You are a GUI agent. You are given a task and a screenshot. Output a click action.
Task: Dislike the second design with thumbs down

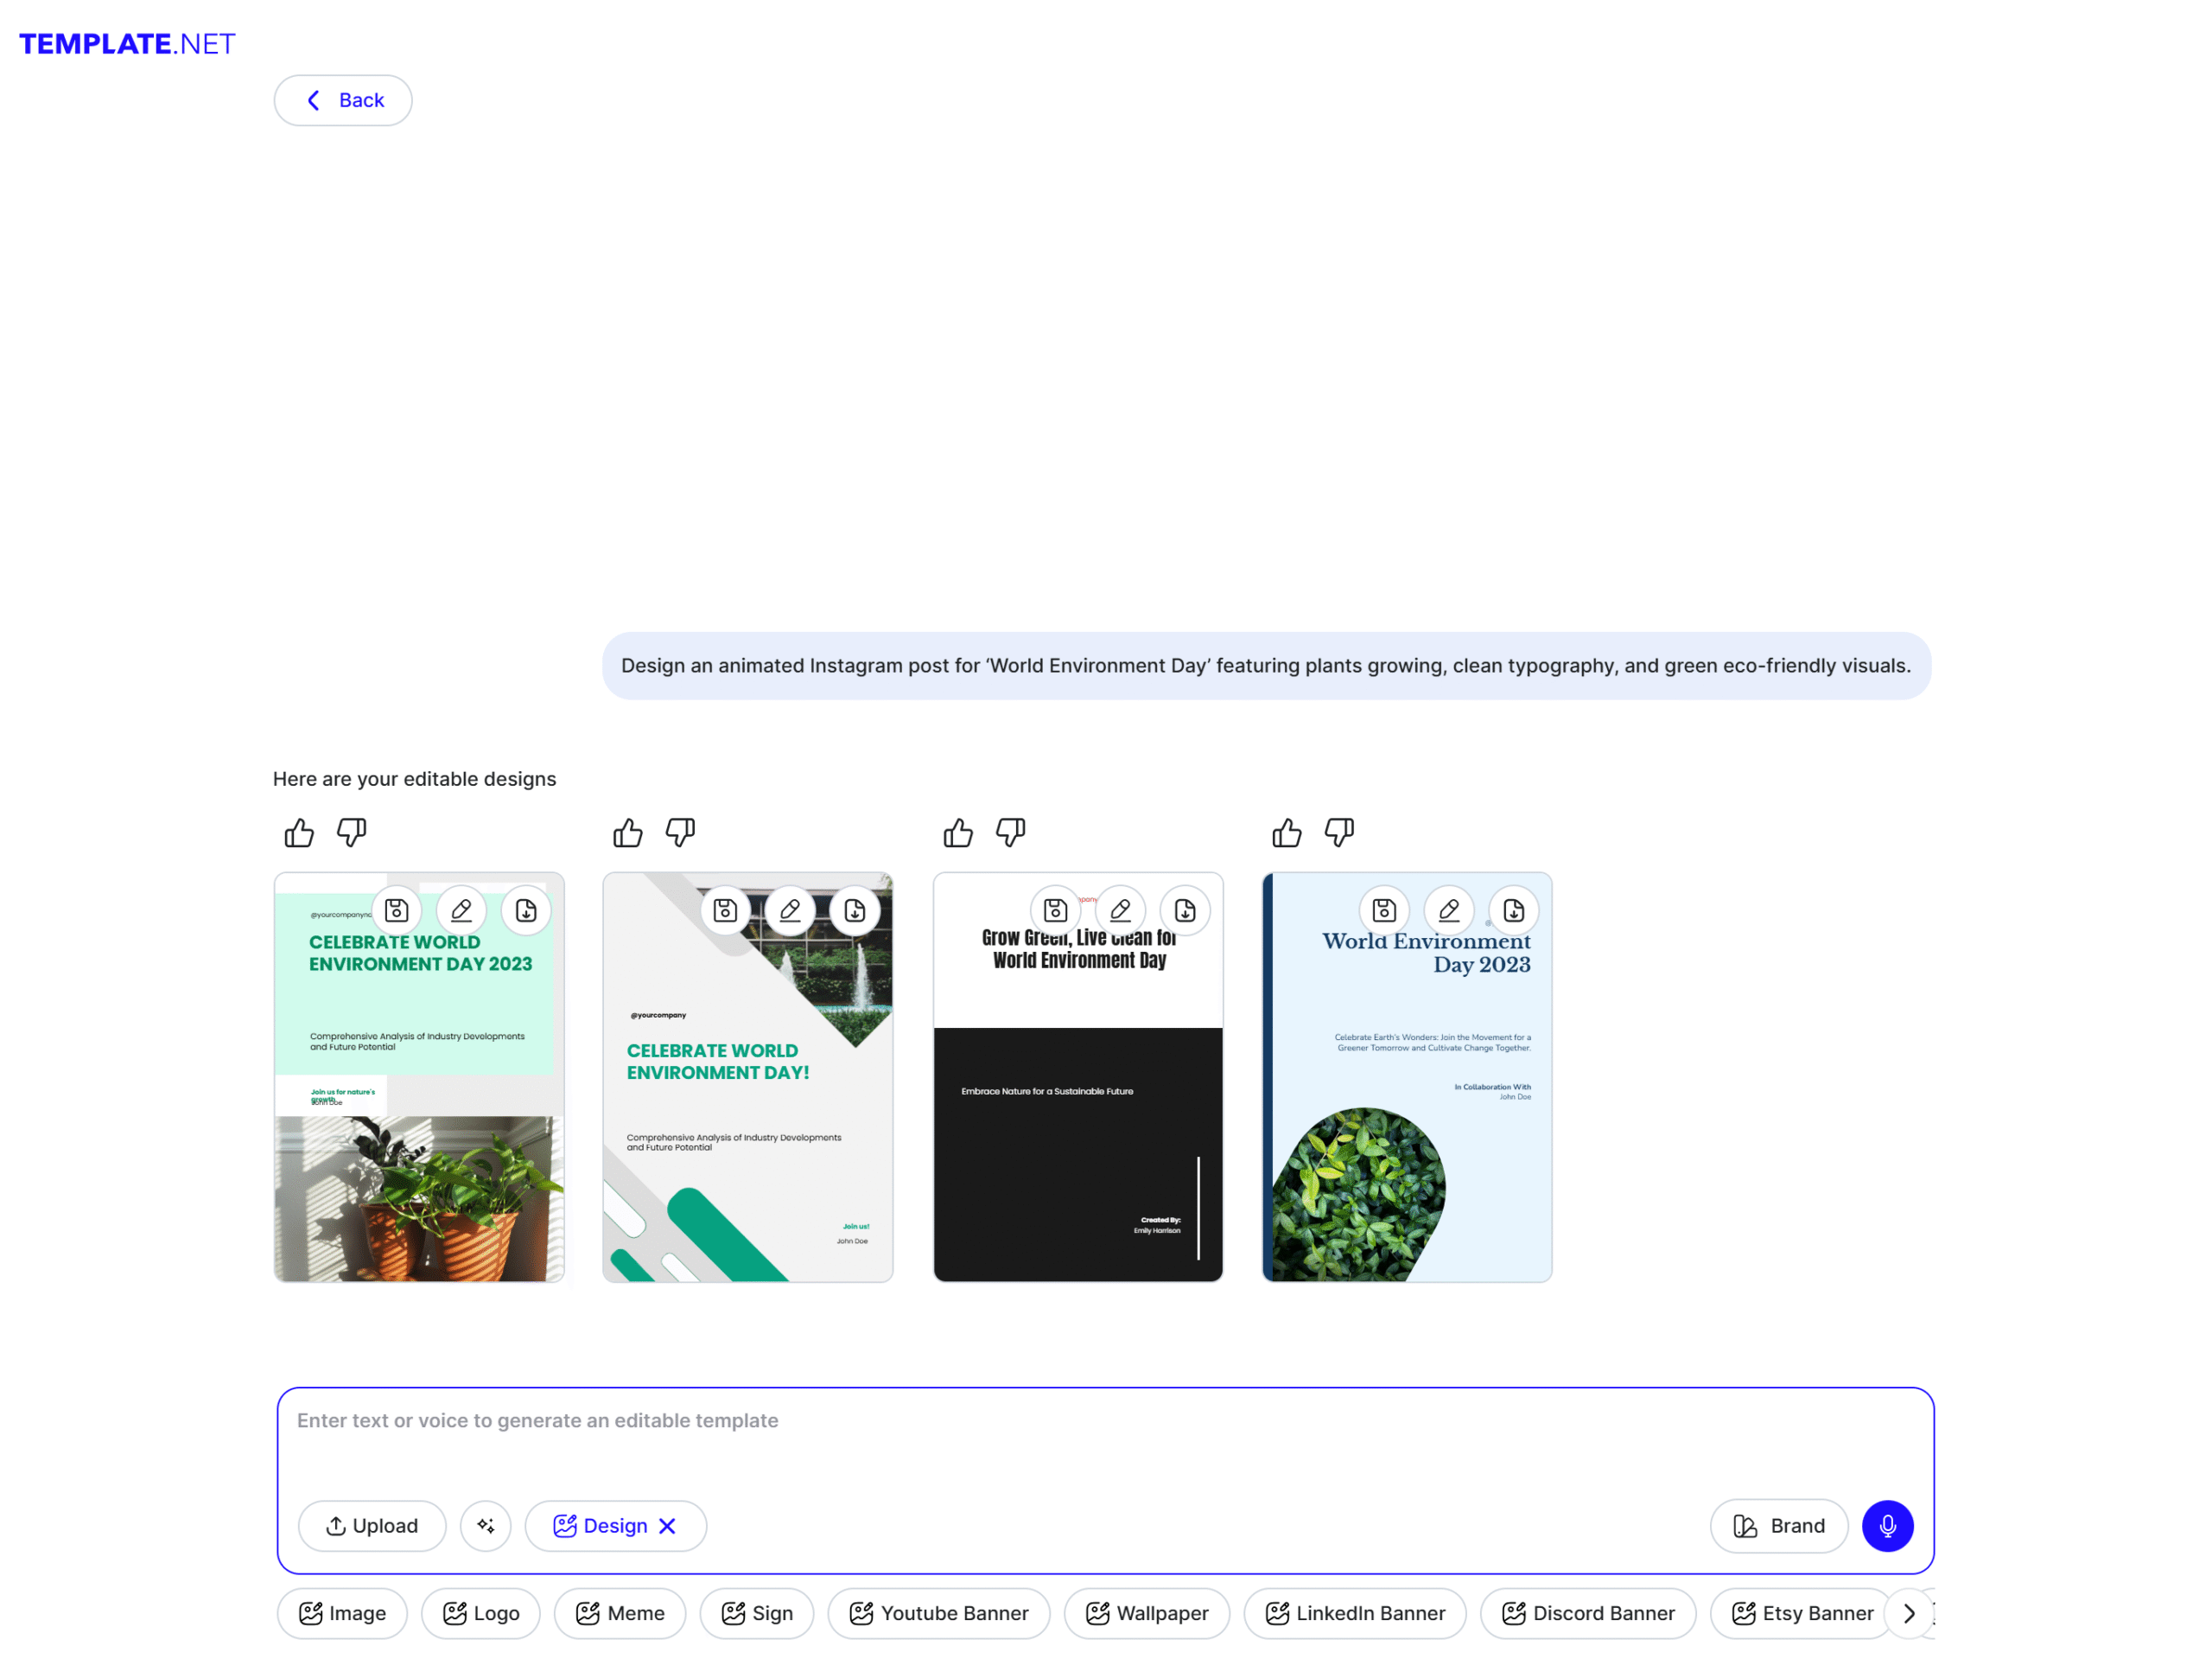(680, 833)
